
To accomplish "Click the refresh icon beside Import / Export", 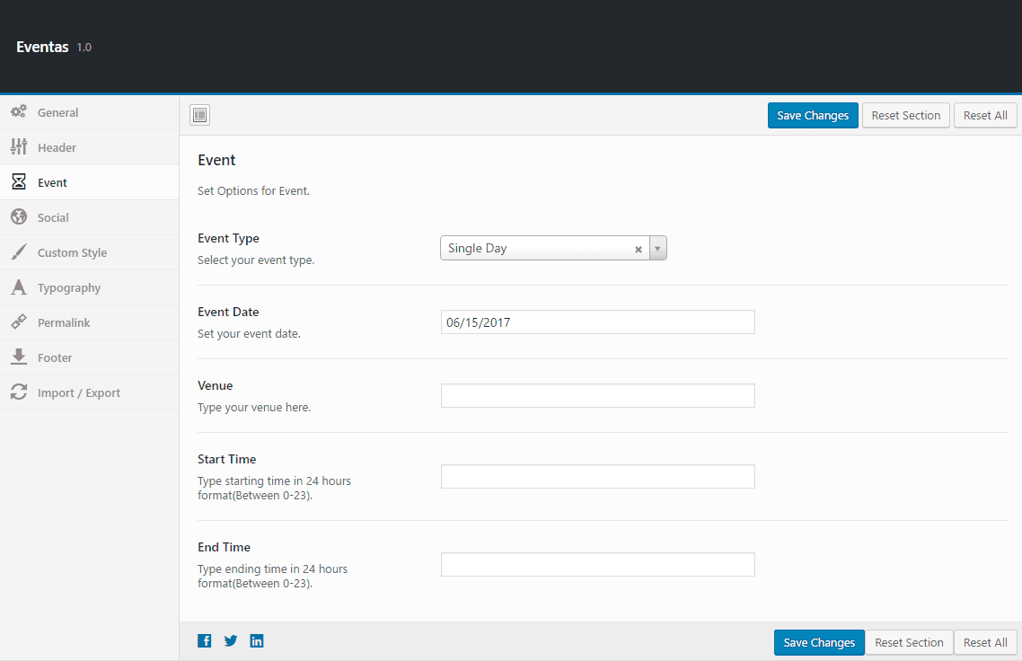I will (18, 392).
